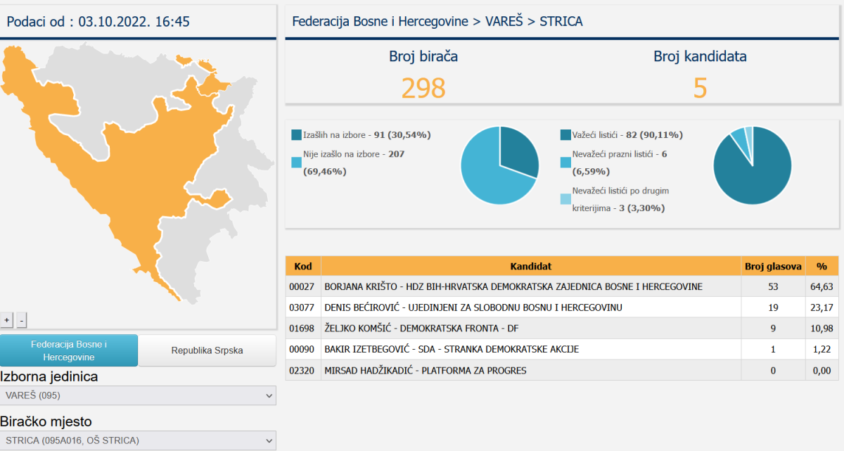Screen dimensions: 844x451
Task: Click the Broj glasova column header
Action: tap(773, 266)
